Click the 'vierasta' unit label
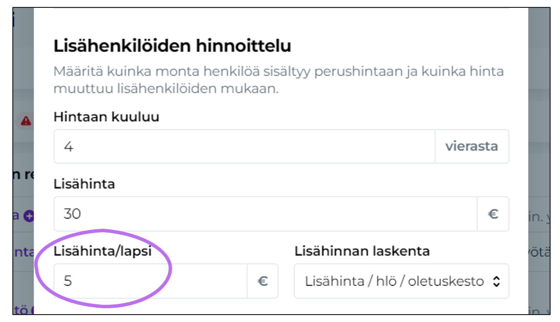This screenshot has width=560, height=322. coord(472,146)
